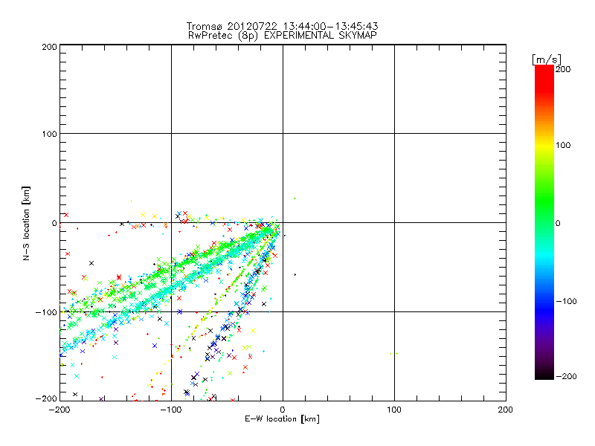
Task: Click the E-W axis tick label 100
Action: pyautogui.click(x=394, y=409)
